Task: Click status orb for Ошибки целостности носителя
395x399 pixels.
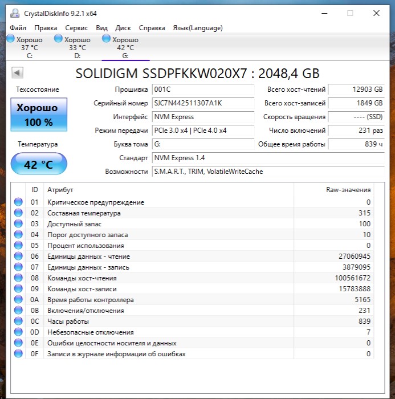Action: (18, 343)
